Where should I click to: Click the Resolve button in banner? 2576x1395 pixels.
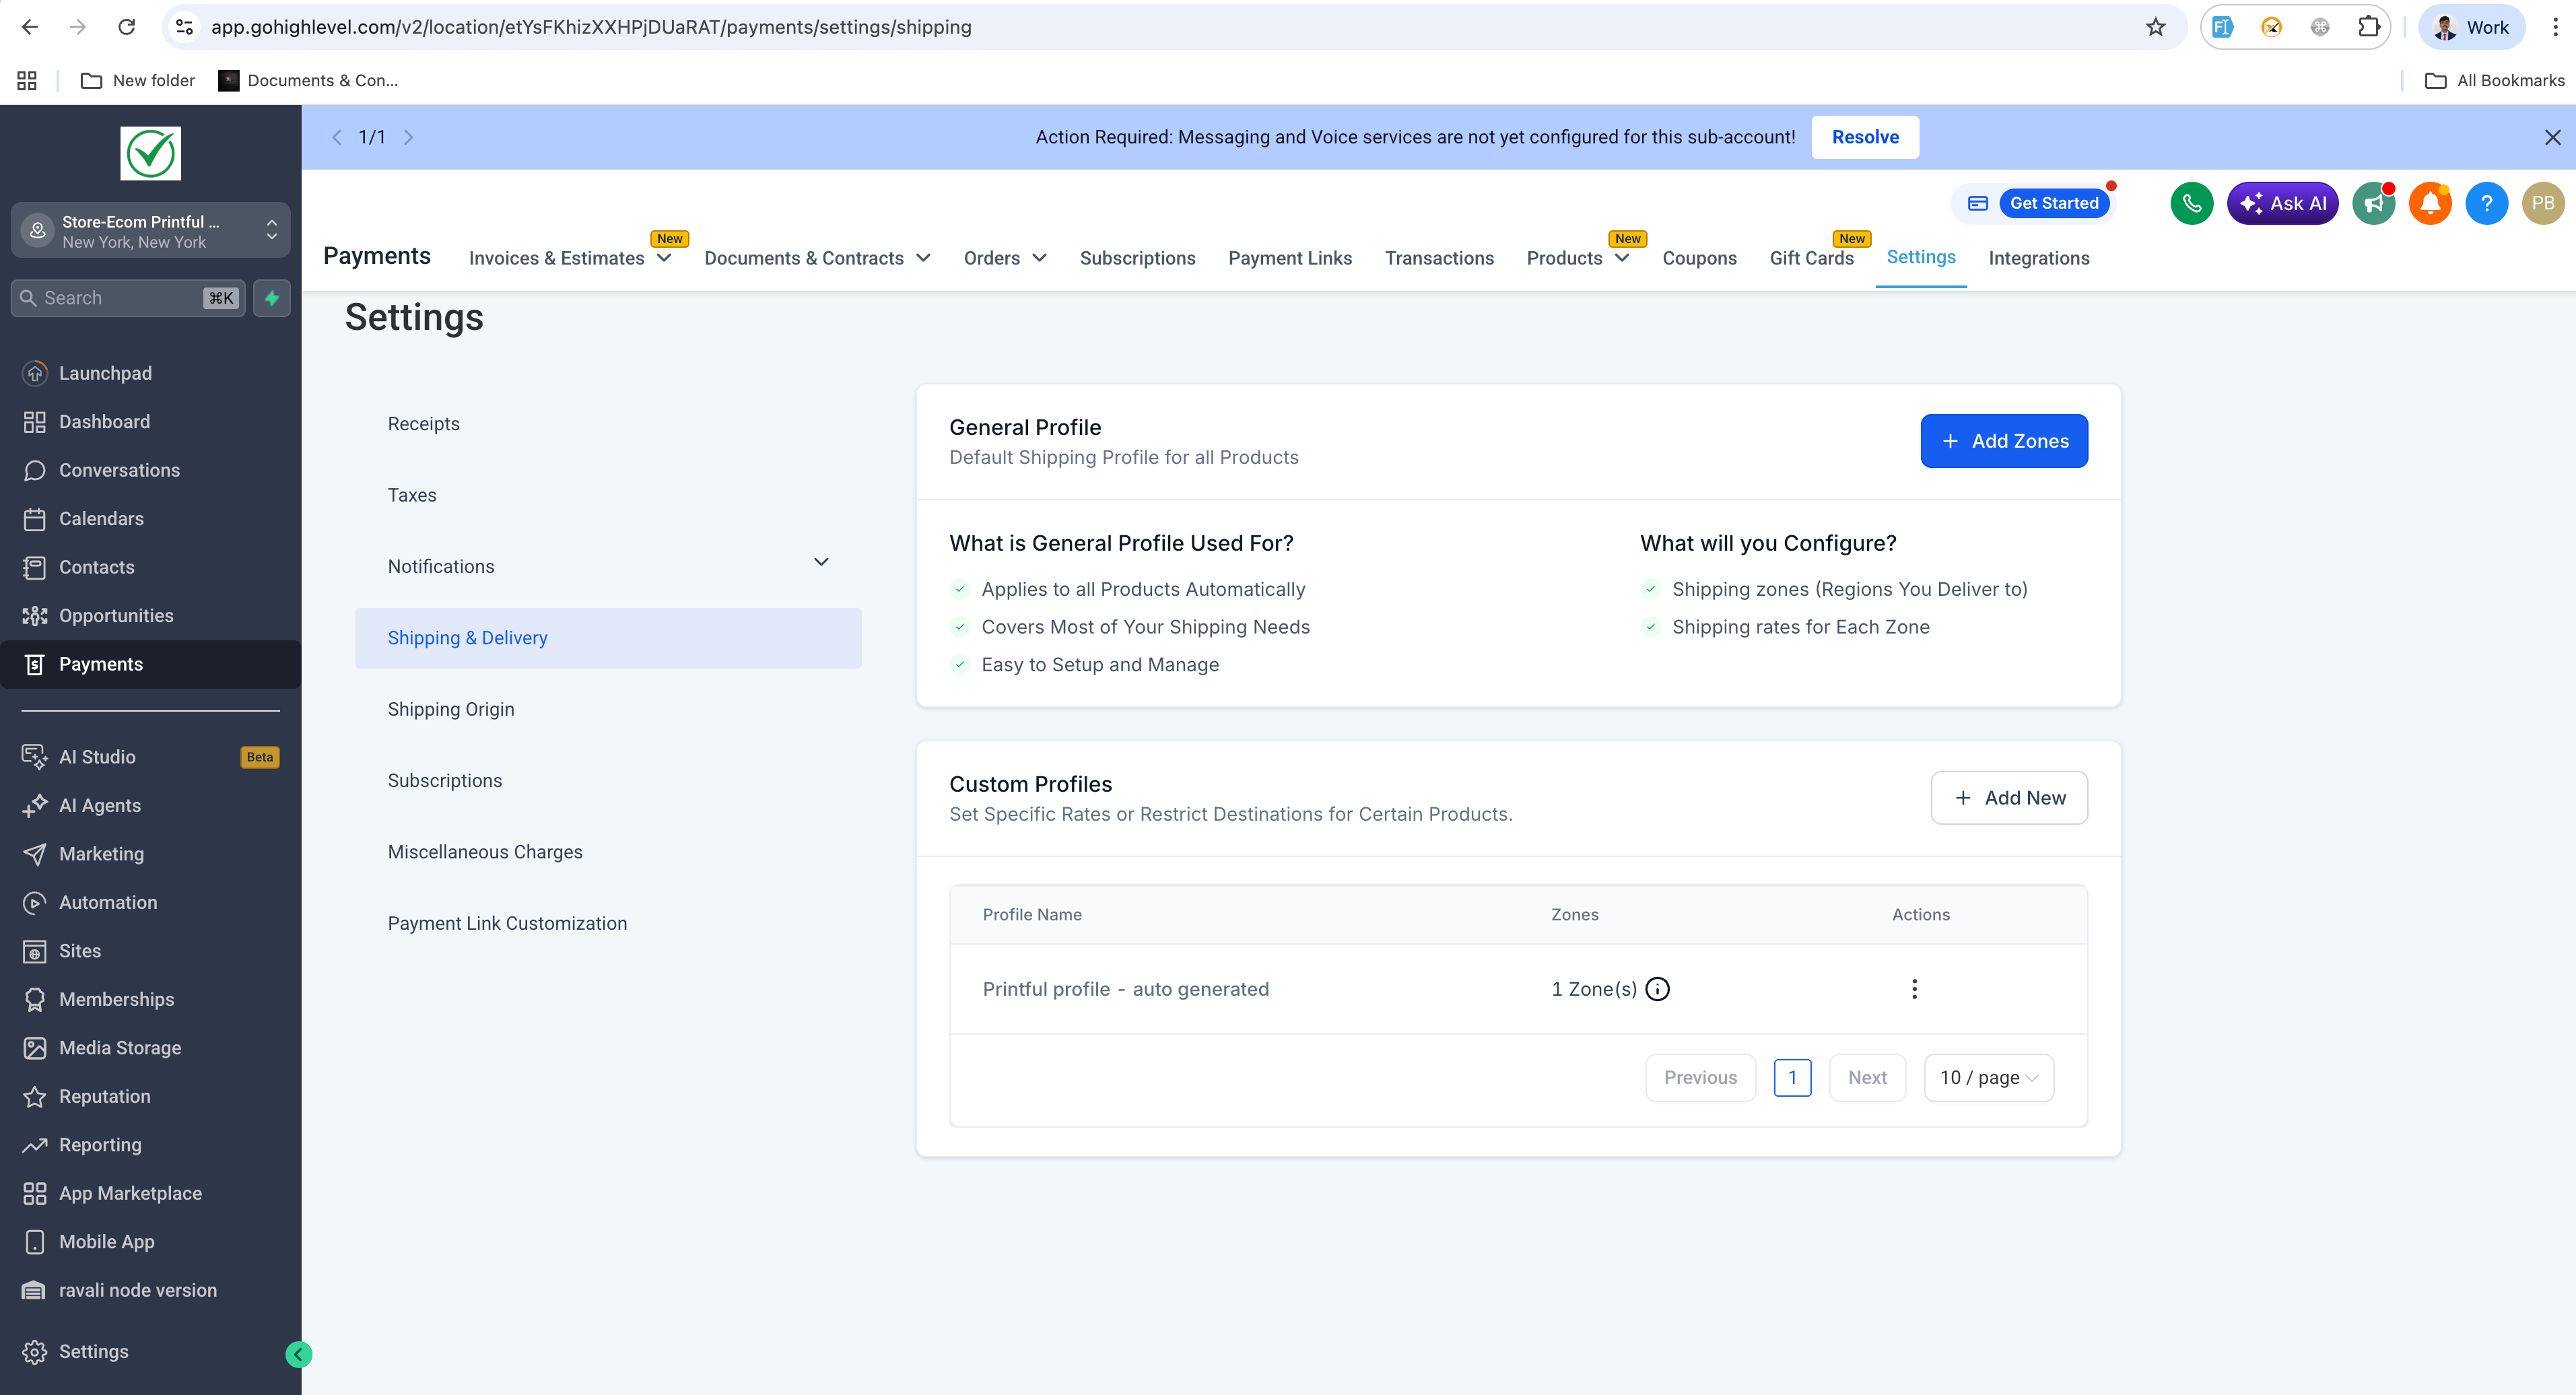point(1864,137)
